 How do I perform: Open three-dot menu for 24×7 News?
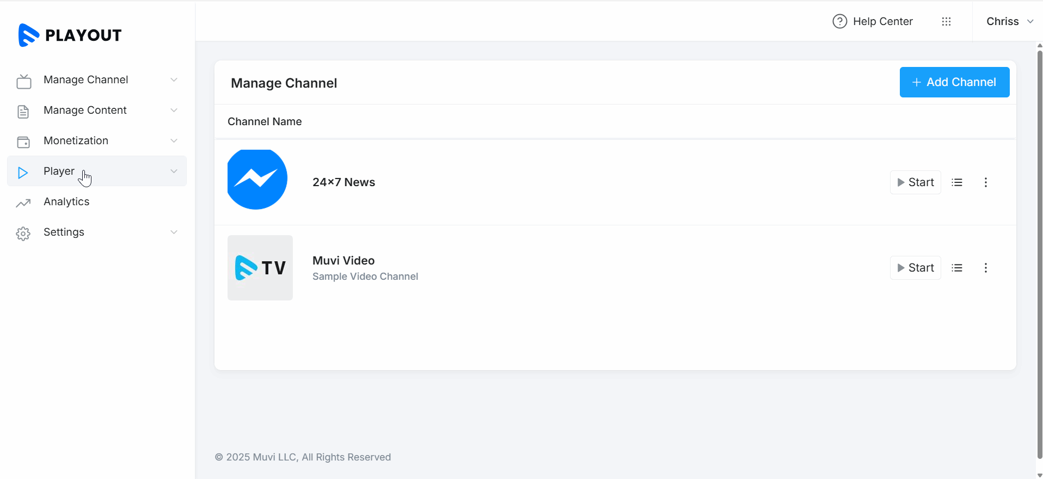(985, 182)
